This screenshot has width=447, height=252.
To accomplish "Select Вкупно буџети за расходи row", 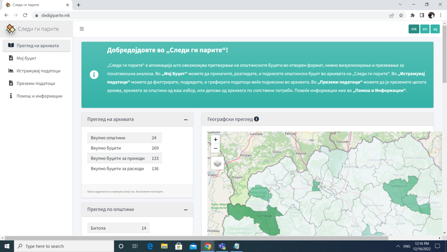I will pyautogui.click(x=125, y=169).
